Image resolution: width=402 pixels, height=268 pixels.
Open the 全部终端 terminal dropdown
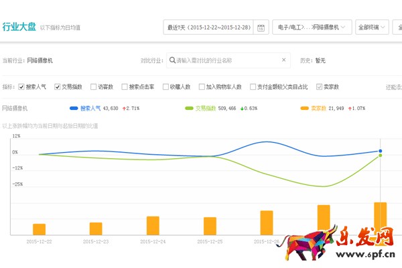click(373, 27)
